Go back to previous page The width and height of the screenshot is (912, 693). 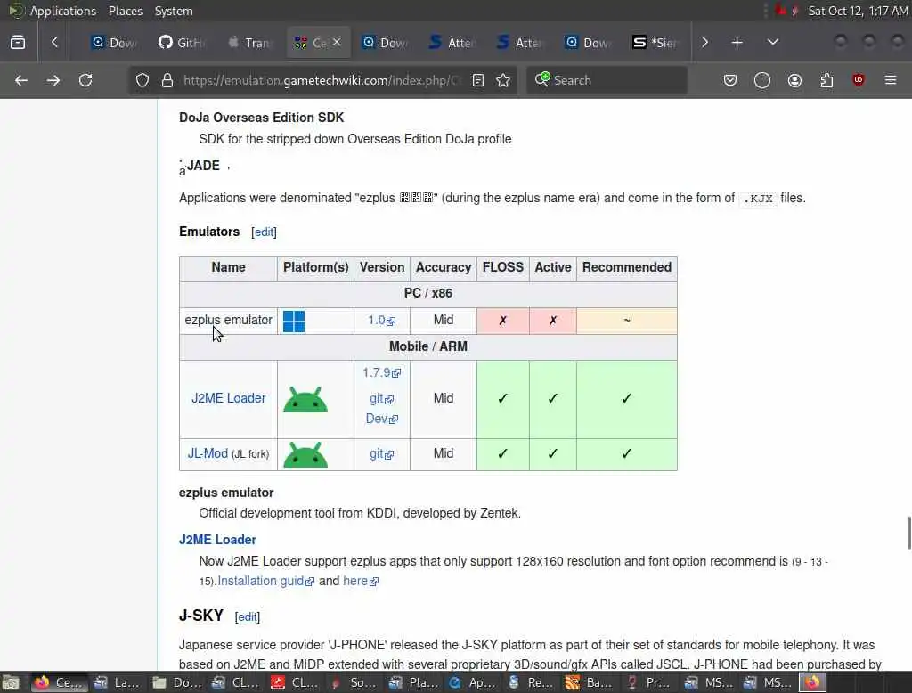click(x=21, y=80)
